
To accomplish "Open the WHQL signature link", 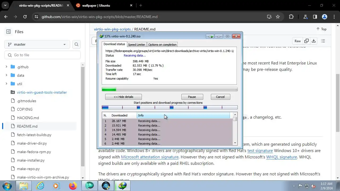I will (x=282, y=157).
